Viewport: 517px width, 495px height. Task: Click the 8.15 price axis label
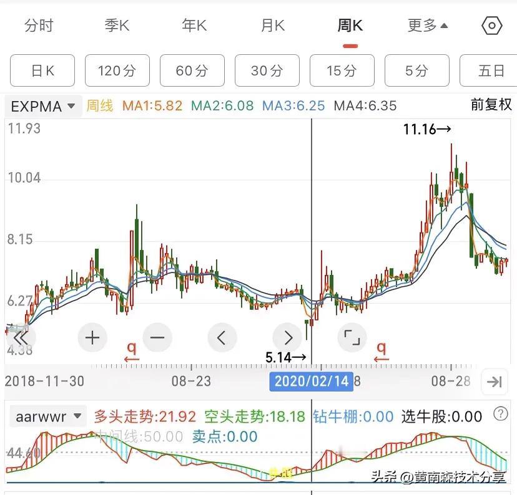point(20,239)
